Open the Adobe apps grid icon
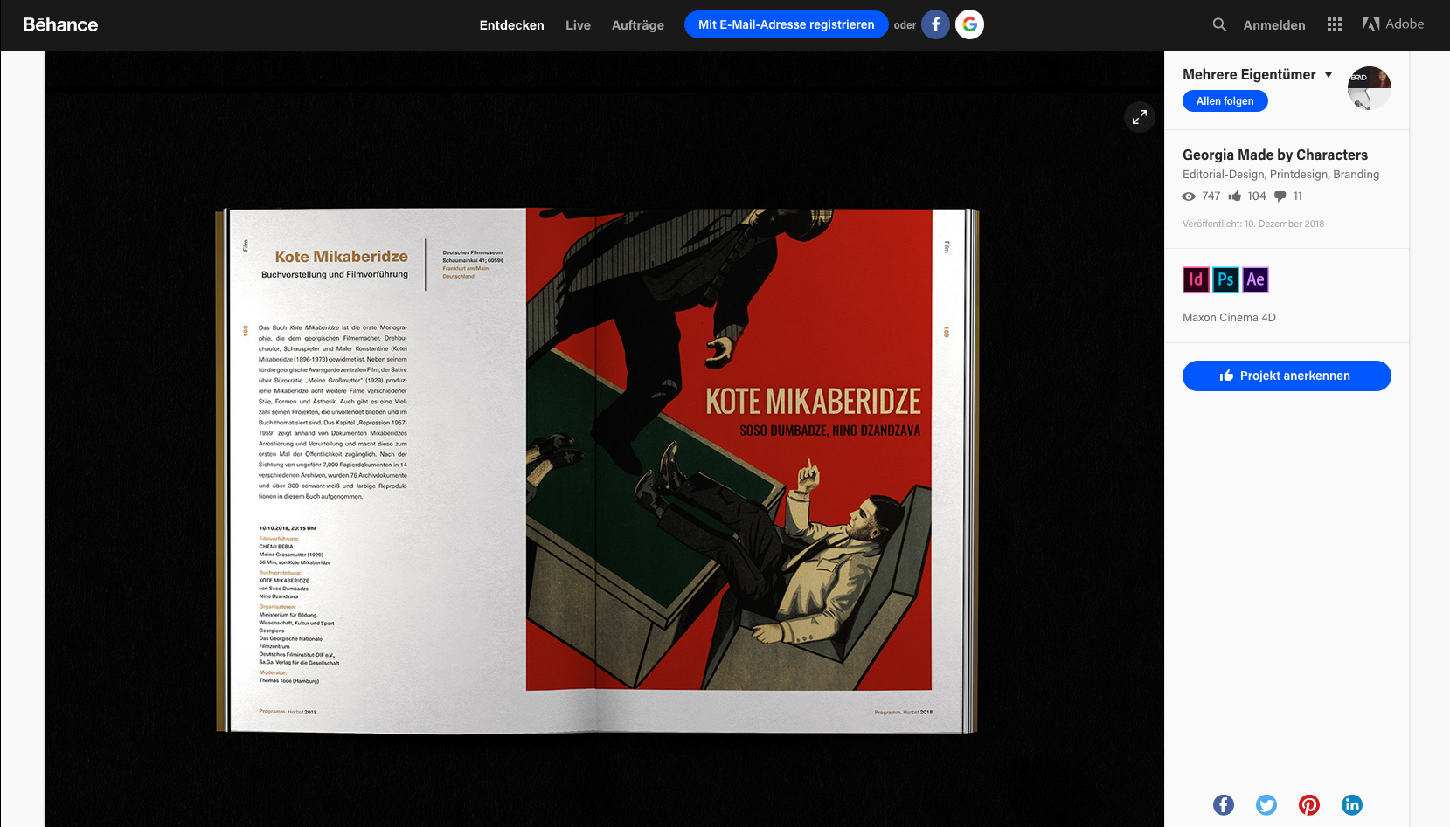 coord(1335,24)
